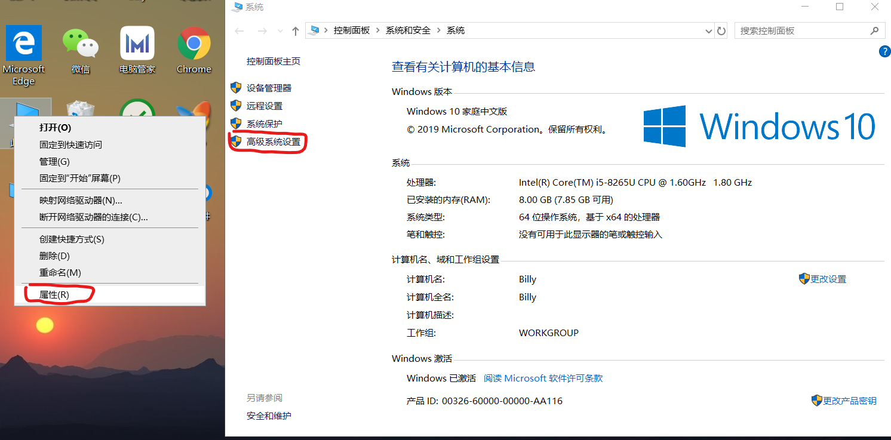Open 安全和维护 link
891x440 pixels.
[x=269, y=416]
